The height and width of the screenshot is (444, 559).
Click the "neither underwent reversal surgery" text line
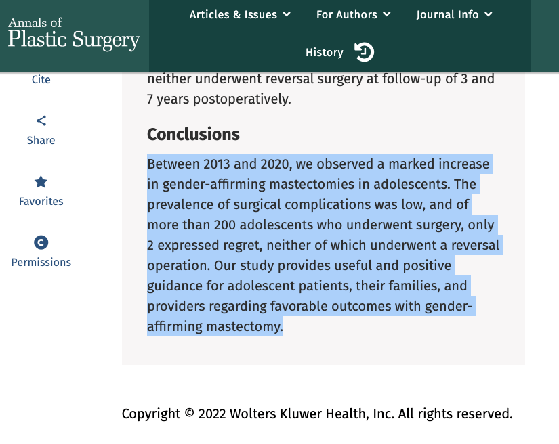[x=320, y=79]
